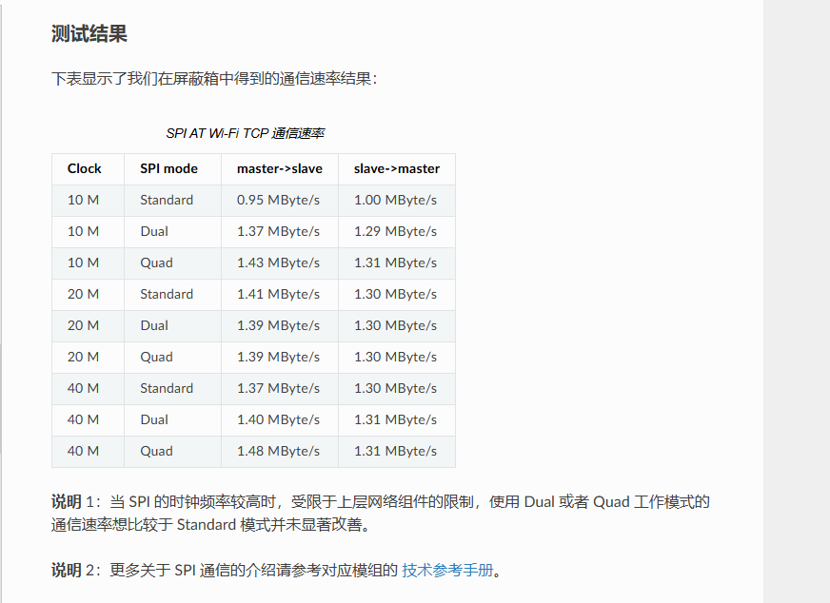Viewport: 830px width, 603px height.
Task: Select the Quad cell in the last table row
Action: (x=156, y=451)
